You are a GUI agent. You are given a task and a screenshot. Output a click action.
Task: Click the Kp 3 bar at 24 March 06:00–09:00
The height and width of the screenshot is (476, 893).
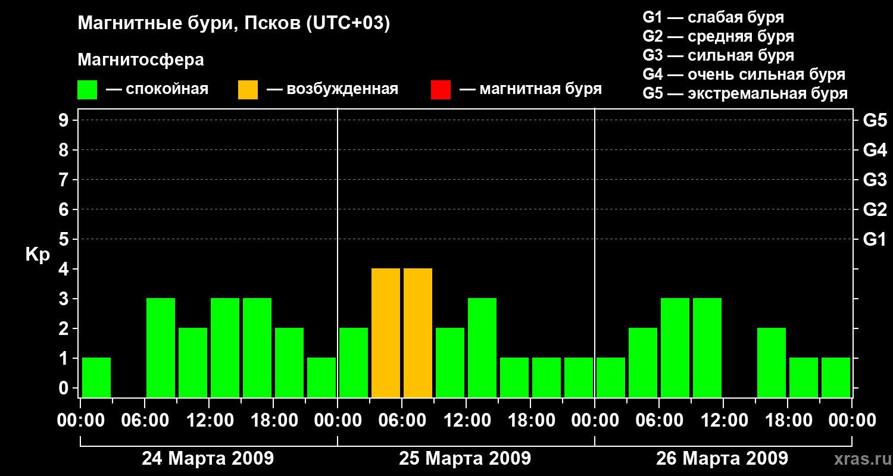click(161, 348)
